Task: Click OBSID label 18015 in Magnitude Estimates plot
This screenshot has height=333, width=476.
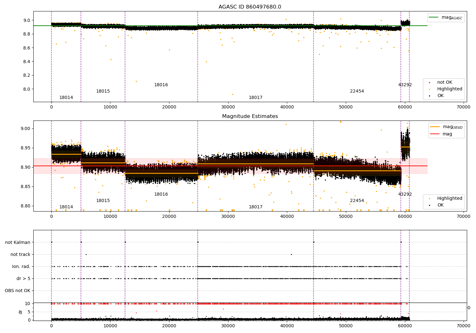Action: 103,201
